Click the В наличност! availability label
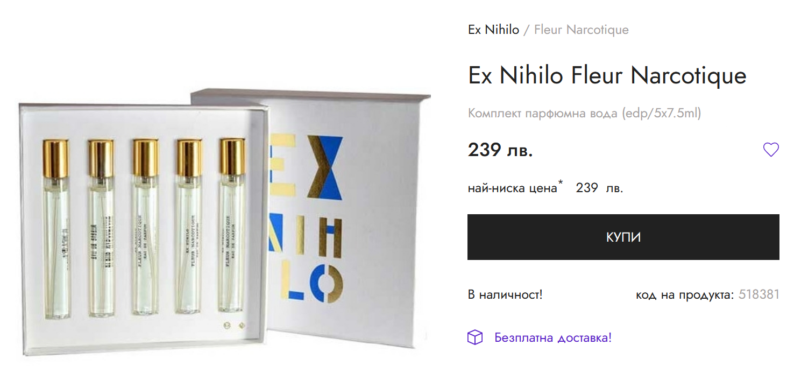 tap(505, 295)
